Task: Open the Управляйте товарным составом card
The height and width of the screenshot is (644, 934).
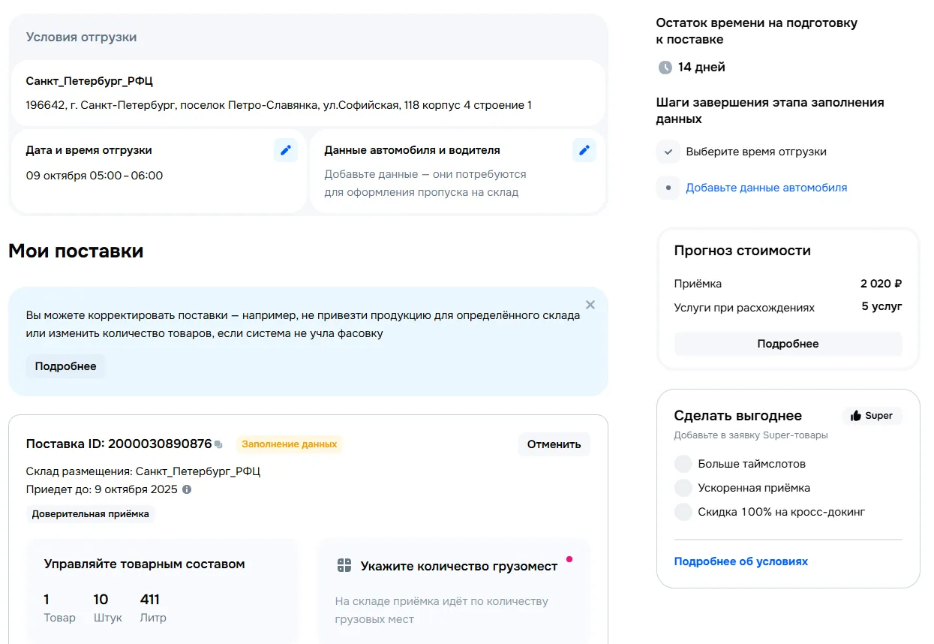Action: pyautogui.click(x=162, y=591)
